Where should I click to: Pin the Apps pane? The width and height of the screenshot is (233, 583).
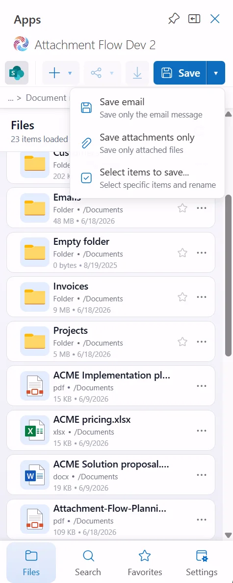pyautogui.click(x=174, y=19)
